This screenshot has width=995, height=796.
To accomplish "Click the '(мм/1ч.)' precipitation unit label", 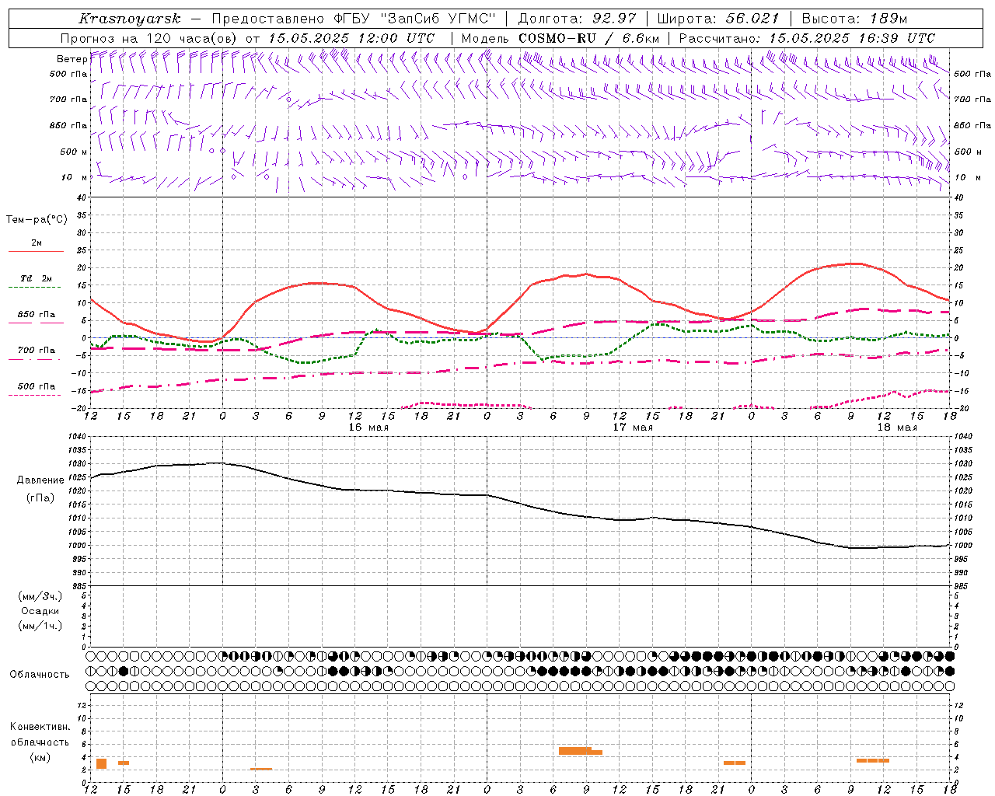I will [40, 626].
